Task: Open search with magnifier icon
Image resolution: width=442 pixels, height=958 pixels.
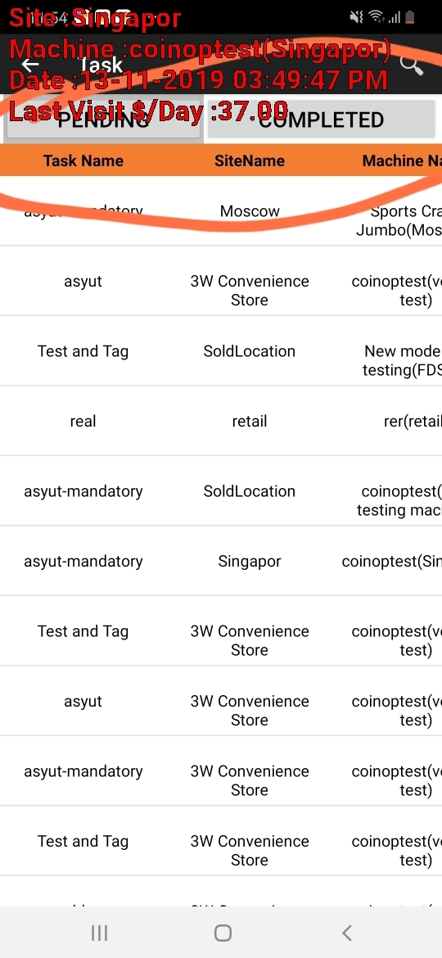Action: [412, 64]
